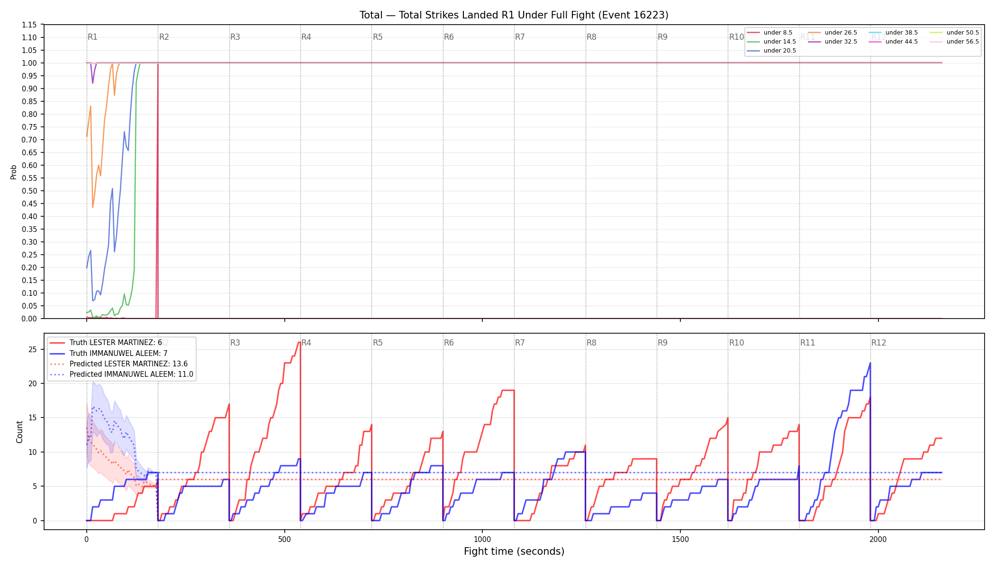
Task: Click R6 round label in the count chart
Action: (449, 343)
